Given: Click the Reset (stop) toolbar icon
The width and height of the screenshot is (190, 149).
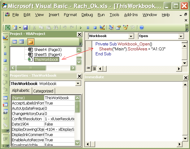Looking at the screenshot, I should 95,28.
